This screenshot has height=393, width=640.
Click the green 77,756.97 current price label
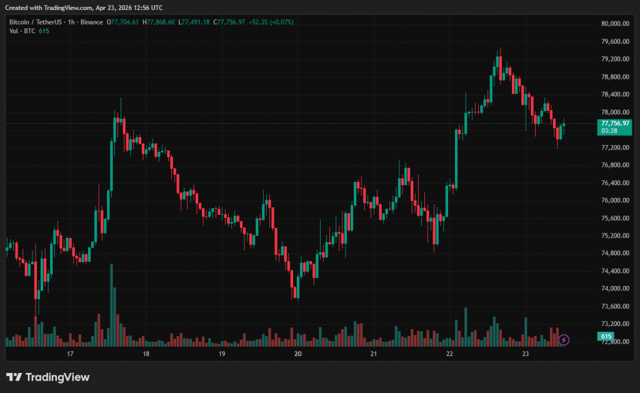point(615,123)
